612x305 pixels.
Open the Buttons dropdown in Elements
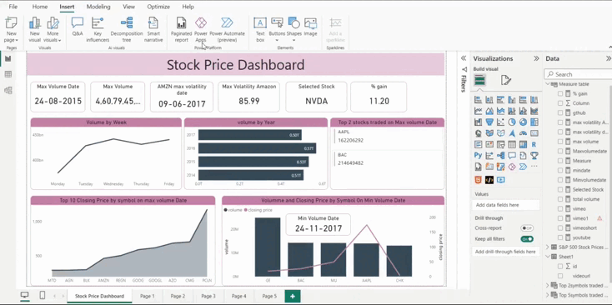pyautogui.click(x=277, y=40)
